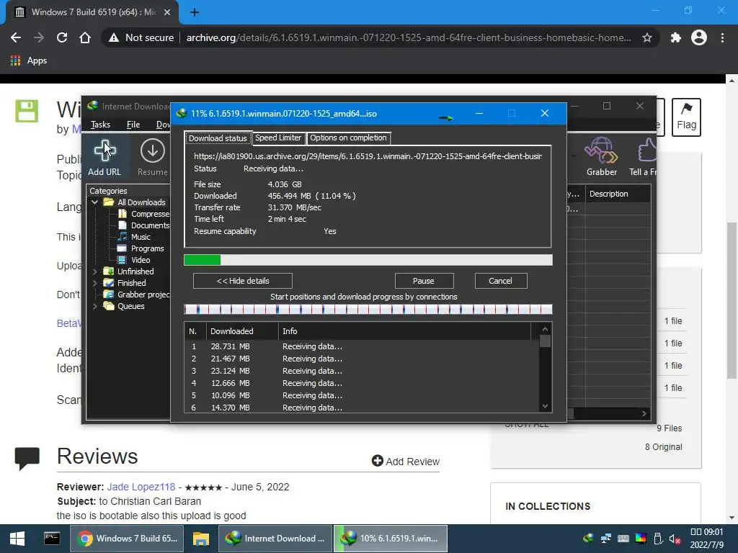Image resolution: width=738 pixels, height=553 pixels.
Task: Click the muted volume tray icon
Action: (675, 539)
